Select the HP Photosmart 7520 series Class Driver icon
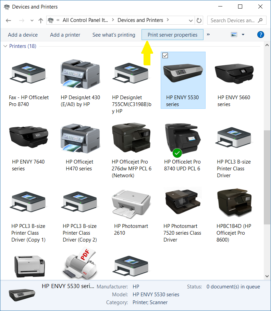The width and height of the screenshot is (271, 311). point(183,202)
